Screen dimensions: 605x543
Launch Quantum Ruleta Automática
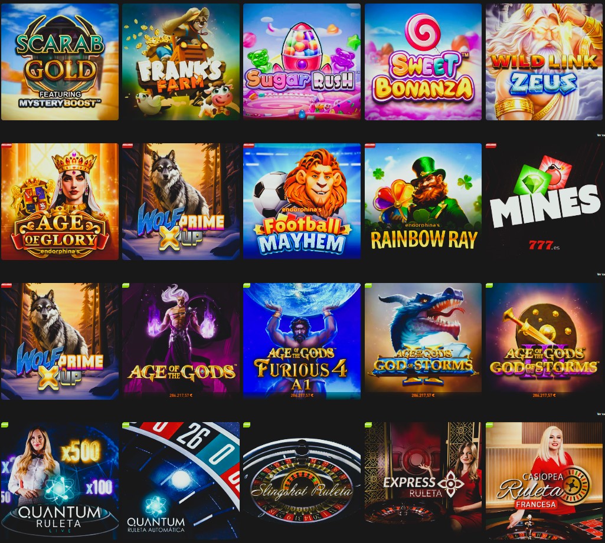pos(181,481)
